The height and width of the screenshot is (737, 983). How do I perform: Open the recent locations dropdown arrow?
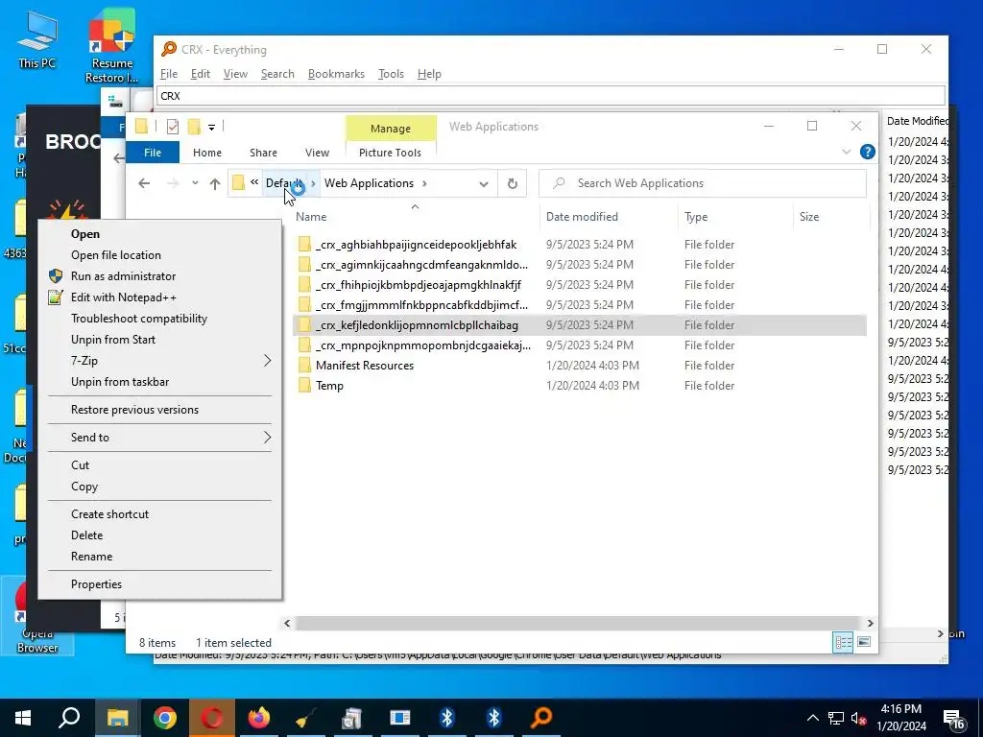pyautogui.click(x=195, y=183)
